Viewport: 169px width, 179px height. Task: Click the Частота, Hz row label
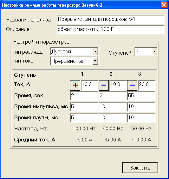(30, 129)
